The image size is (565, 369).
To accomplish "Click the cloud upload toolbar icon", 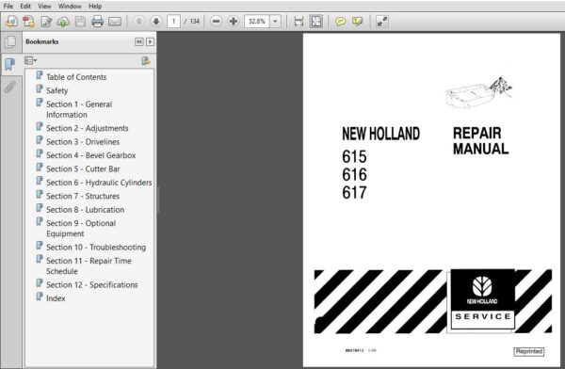I will [63, 22].
